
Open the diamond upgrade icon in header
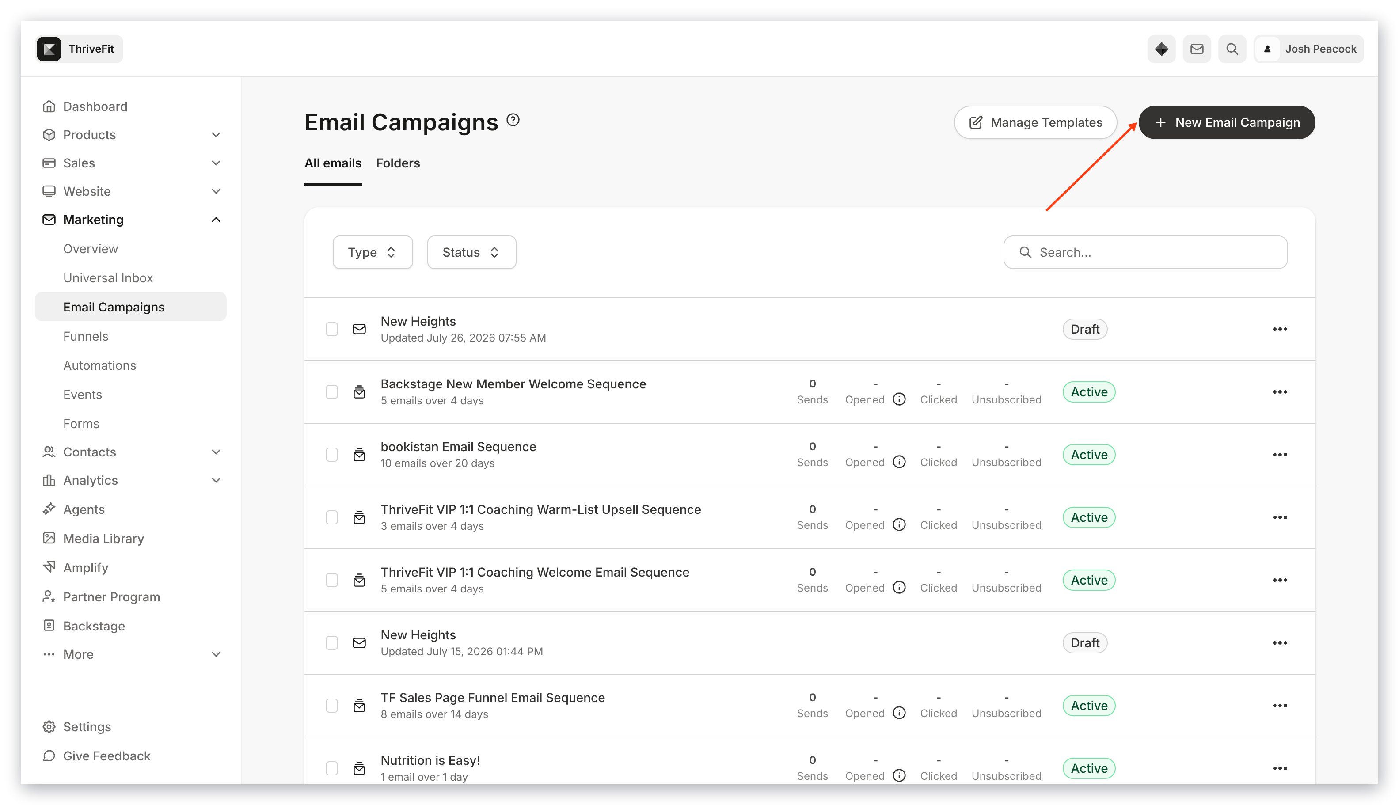(x=1161, y=49)
